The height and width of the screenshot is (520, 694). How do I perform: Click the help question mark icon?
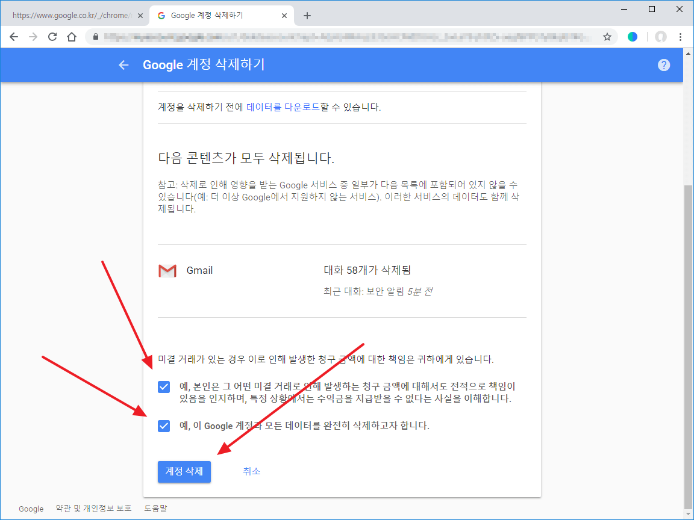(663, 65)
